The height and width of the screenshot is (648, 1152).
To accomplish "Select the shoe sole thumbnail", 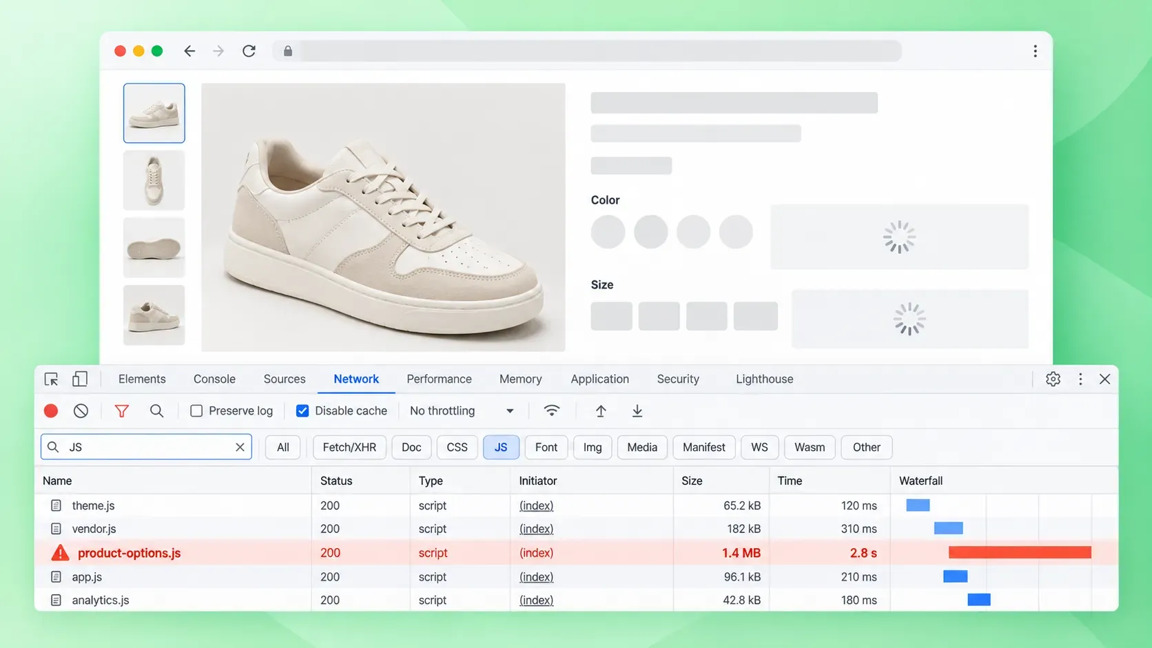I will [x=154, y=248].
